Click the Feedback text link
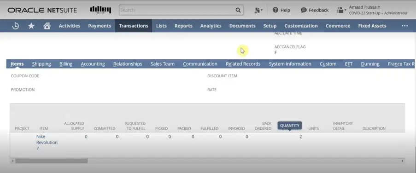This screenshot has height=173, width=416. tap(319, 10)
